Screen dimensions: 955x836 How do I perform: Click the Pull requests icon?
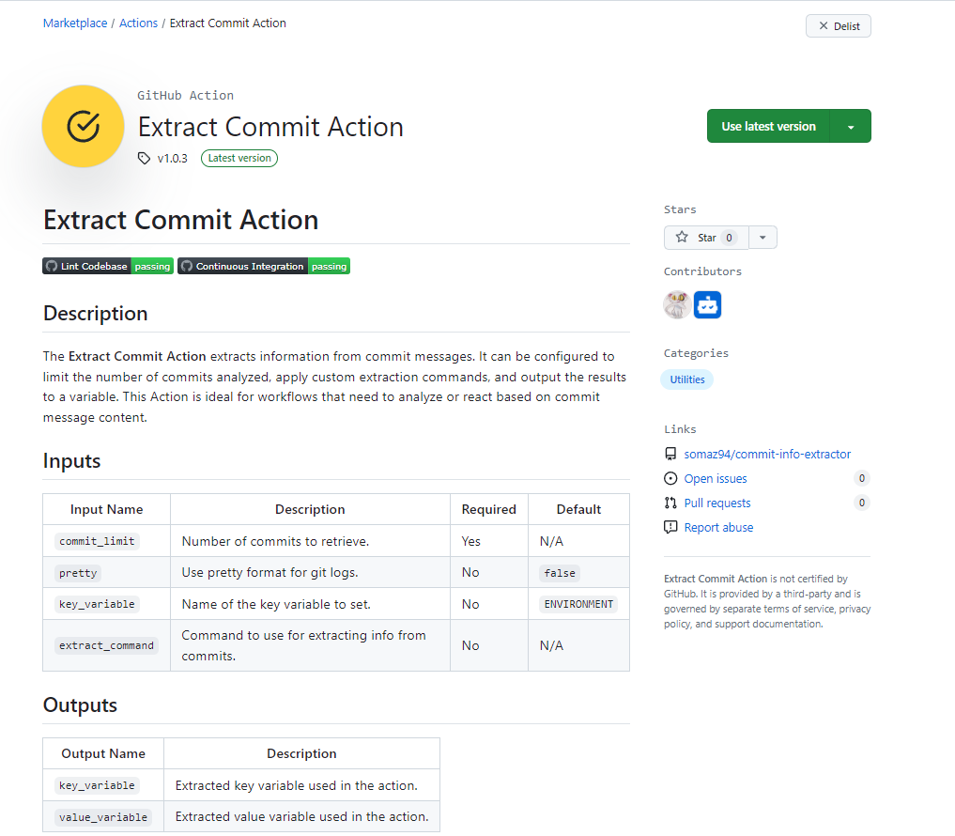(670, 503)
